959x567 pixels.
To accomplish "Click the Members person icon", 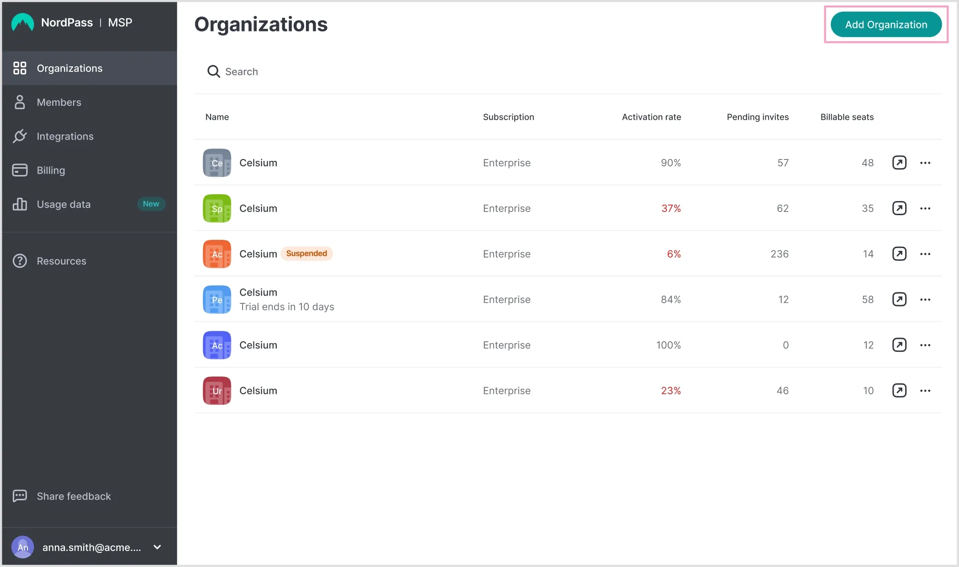I will tap(19, 102).
